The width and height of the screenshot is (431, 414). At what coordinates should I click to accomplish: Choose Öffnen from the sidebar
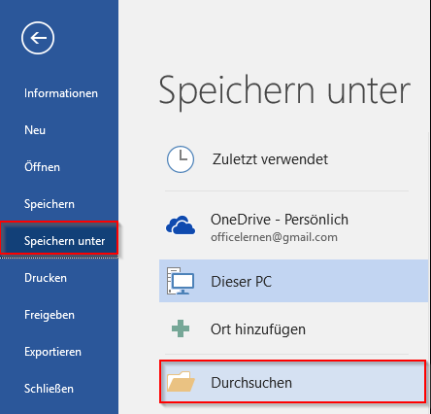[x=42, y=167]
